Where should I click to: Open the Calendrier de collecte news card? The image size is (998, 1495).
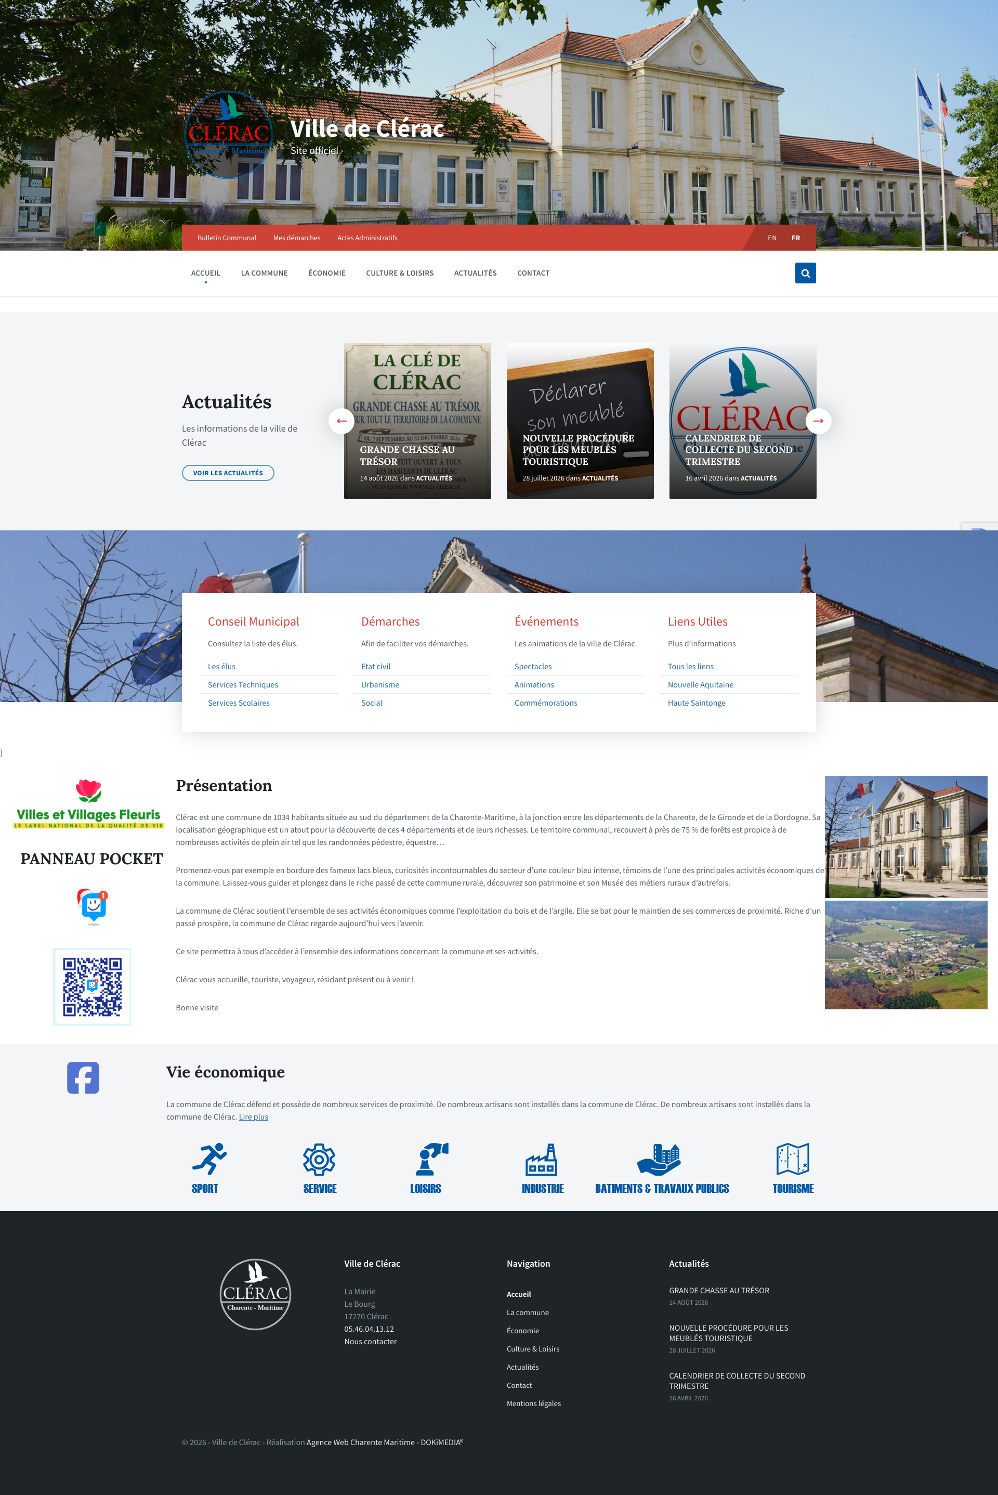click(x=743, y=422)
